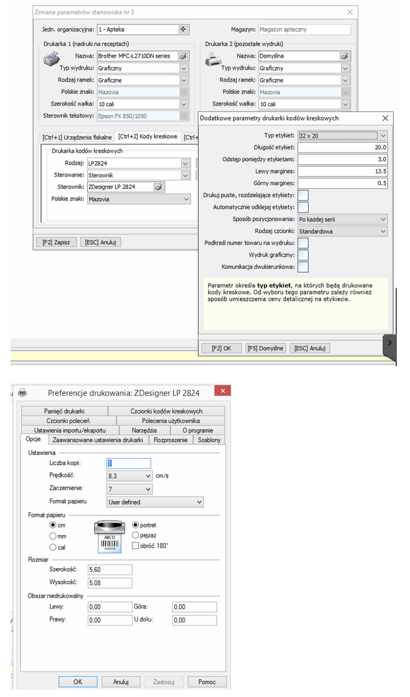This screenshot has width=410, height=697.
Task: Click the driver picker icon beside ZDesigner LP 2824
Action: click(159, 187)
